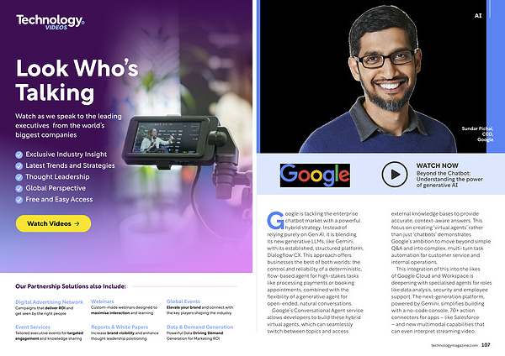
Task: Click the checkmark next to Exclusive Industry Insight
Action: point(19,154)
